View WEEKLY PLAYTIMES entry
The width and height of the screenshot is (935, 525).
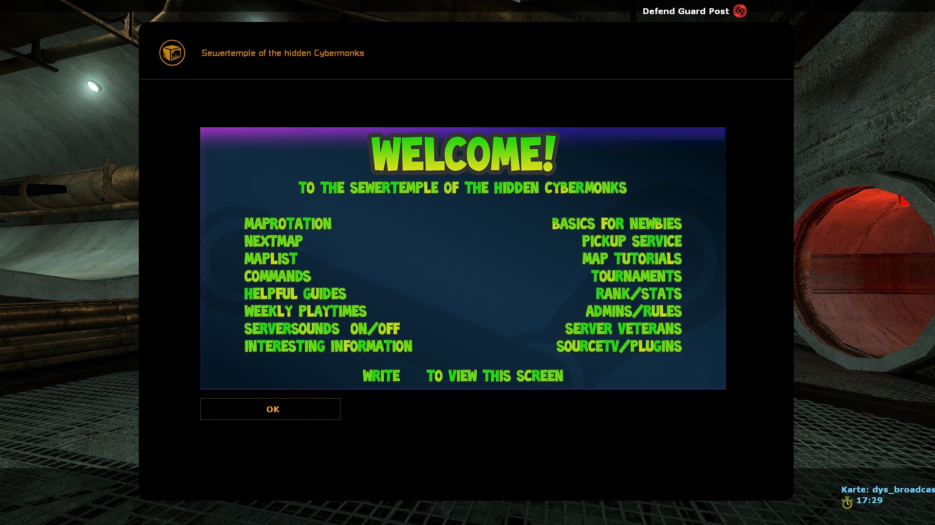click(x=305, y=311)
